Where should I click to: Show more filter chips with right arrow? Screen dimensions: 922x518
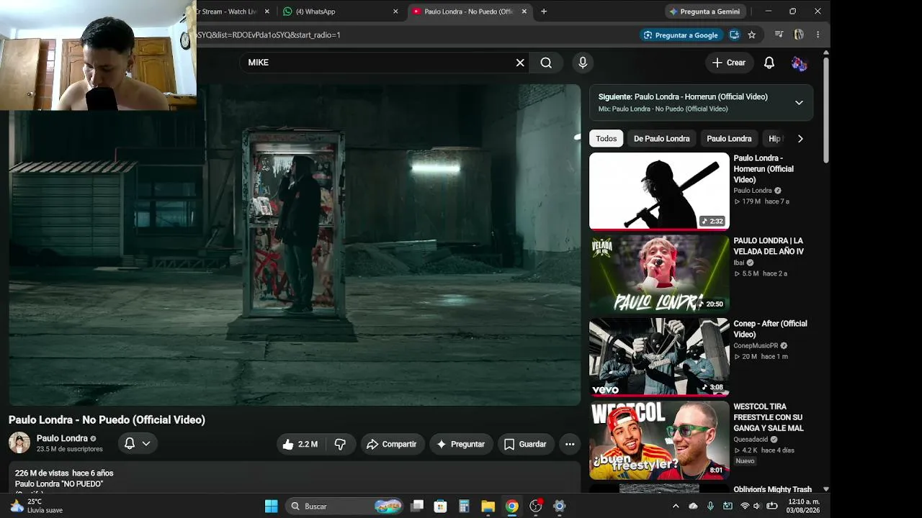click(800, 139)
